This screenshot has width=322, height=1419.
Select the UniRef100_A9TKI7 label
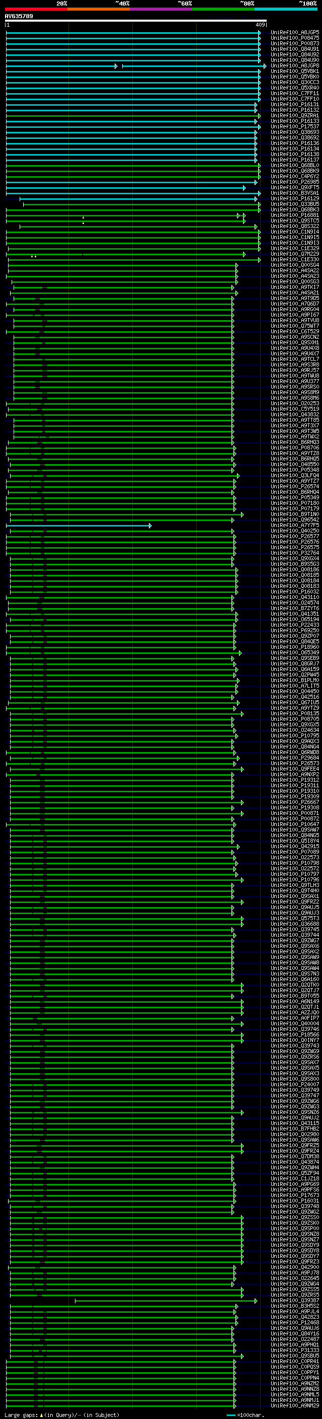(x=295, y=287)
